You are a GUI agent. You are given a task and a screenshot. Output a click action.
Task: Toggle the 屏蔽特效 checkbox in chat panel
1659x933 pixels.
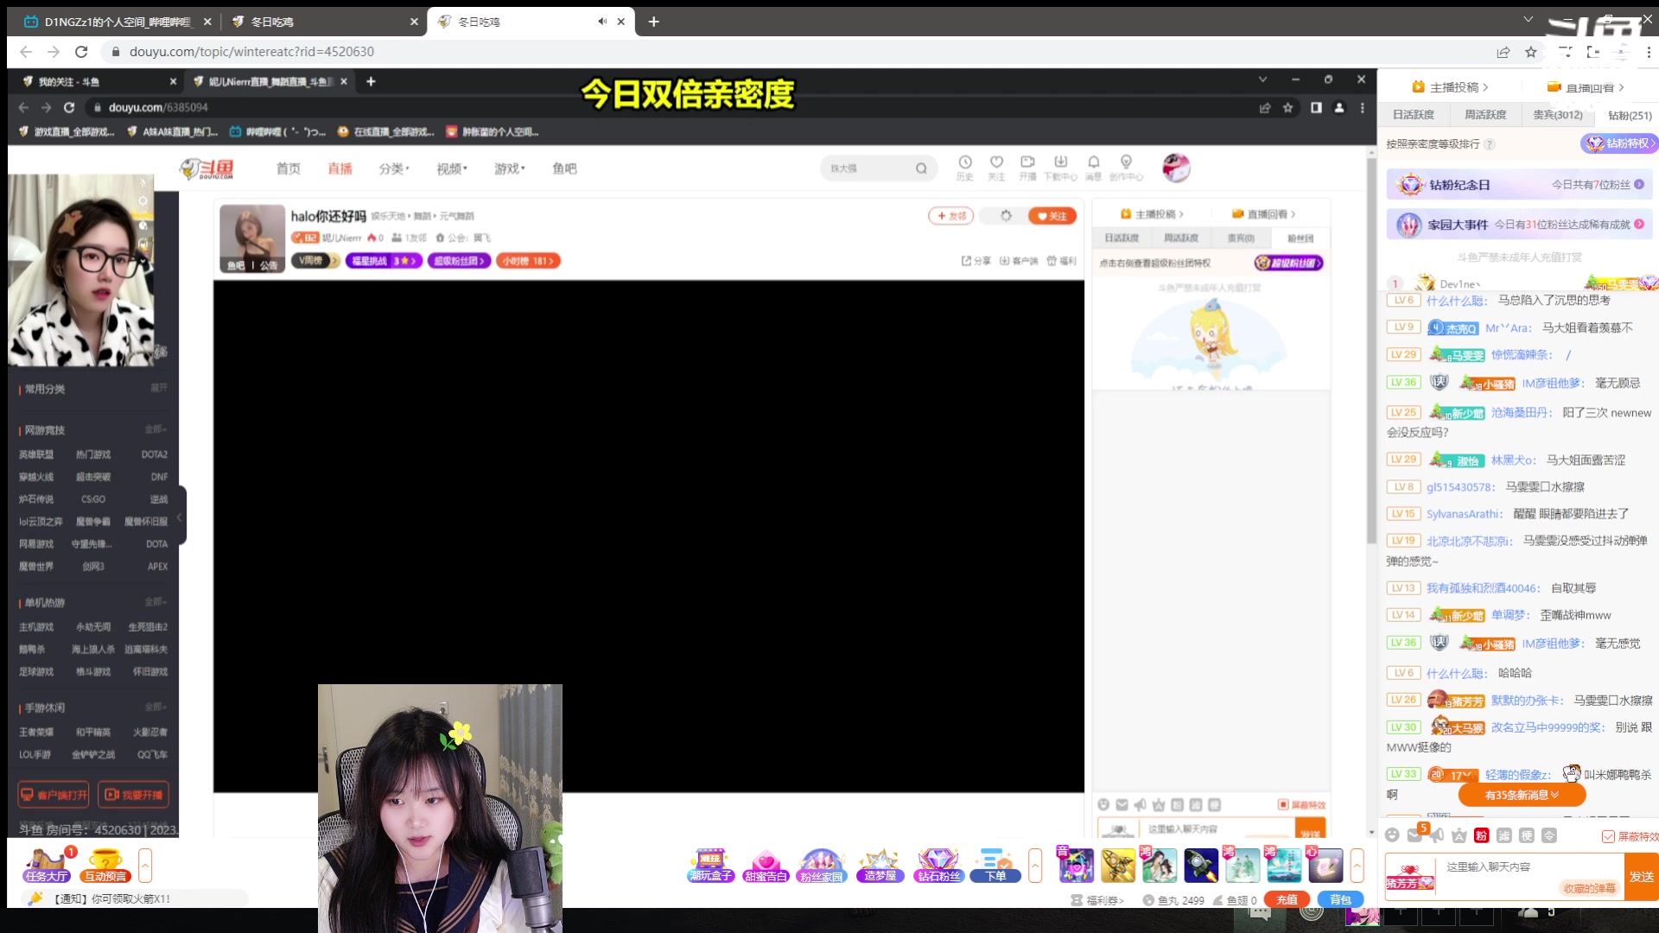[1608, 836]
